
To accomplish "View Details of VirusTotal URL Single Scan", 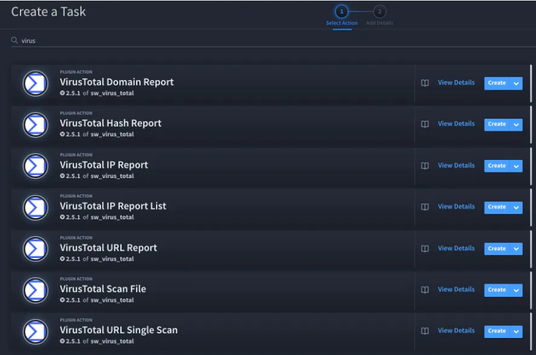I will [x=456, y=330].
